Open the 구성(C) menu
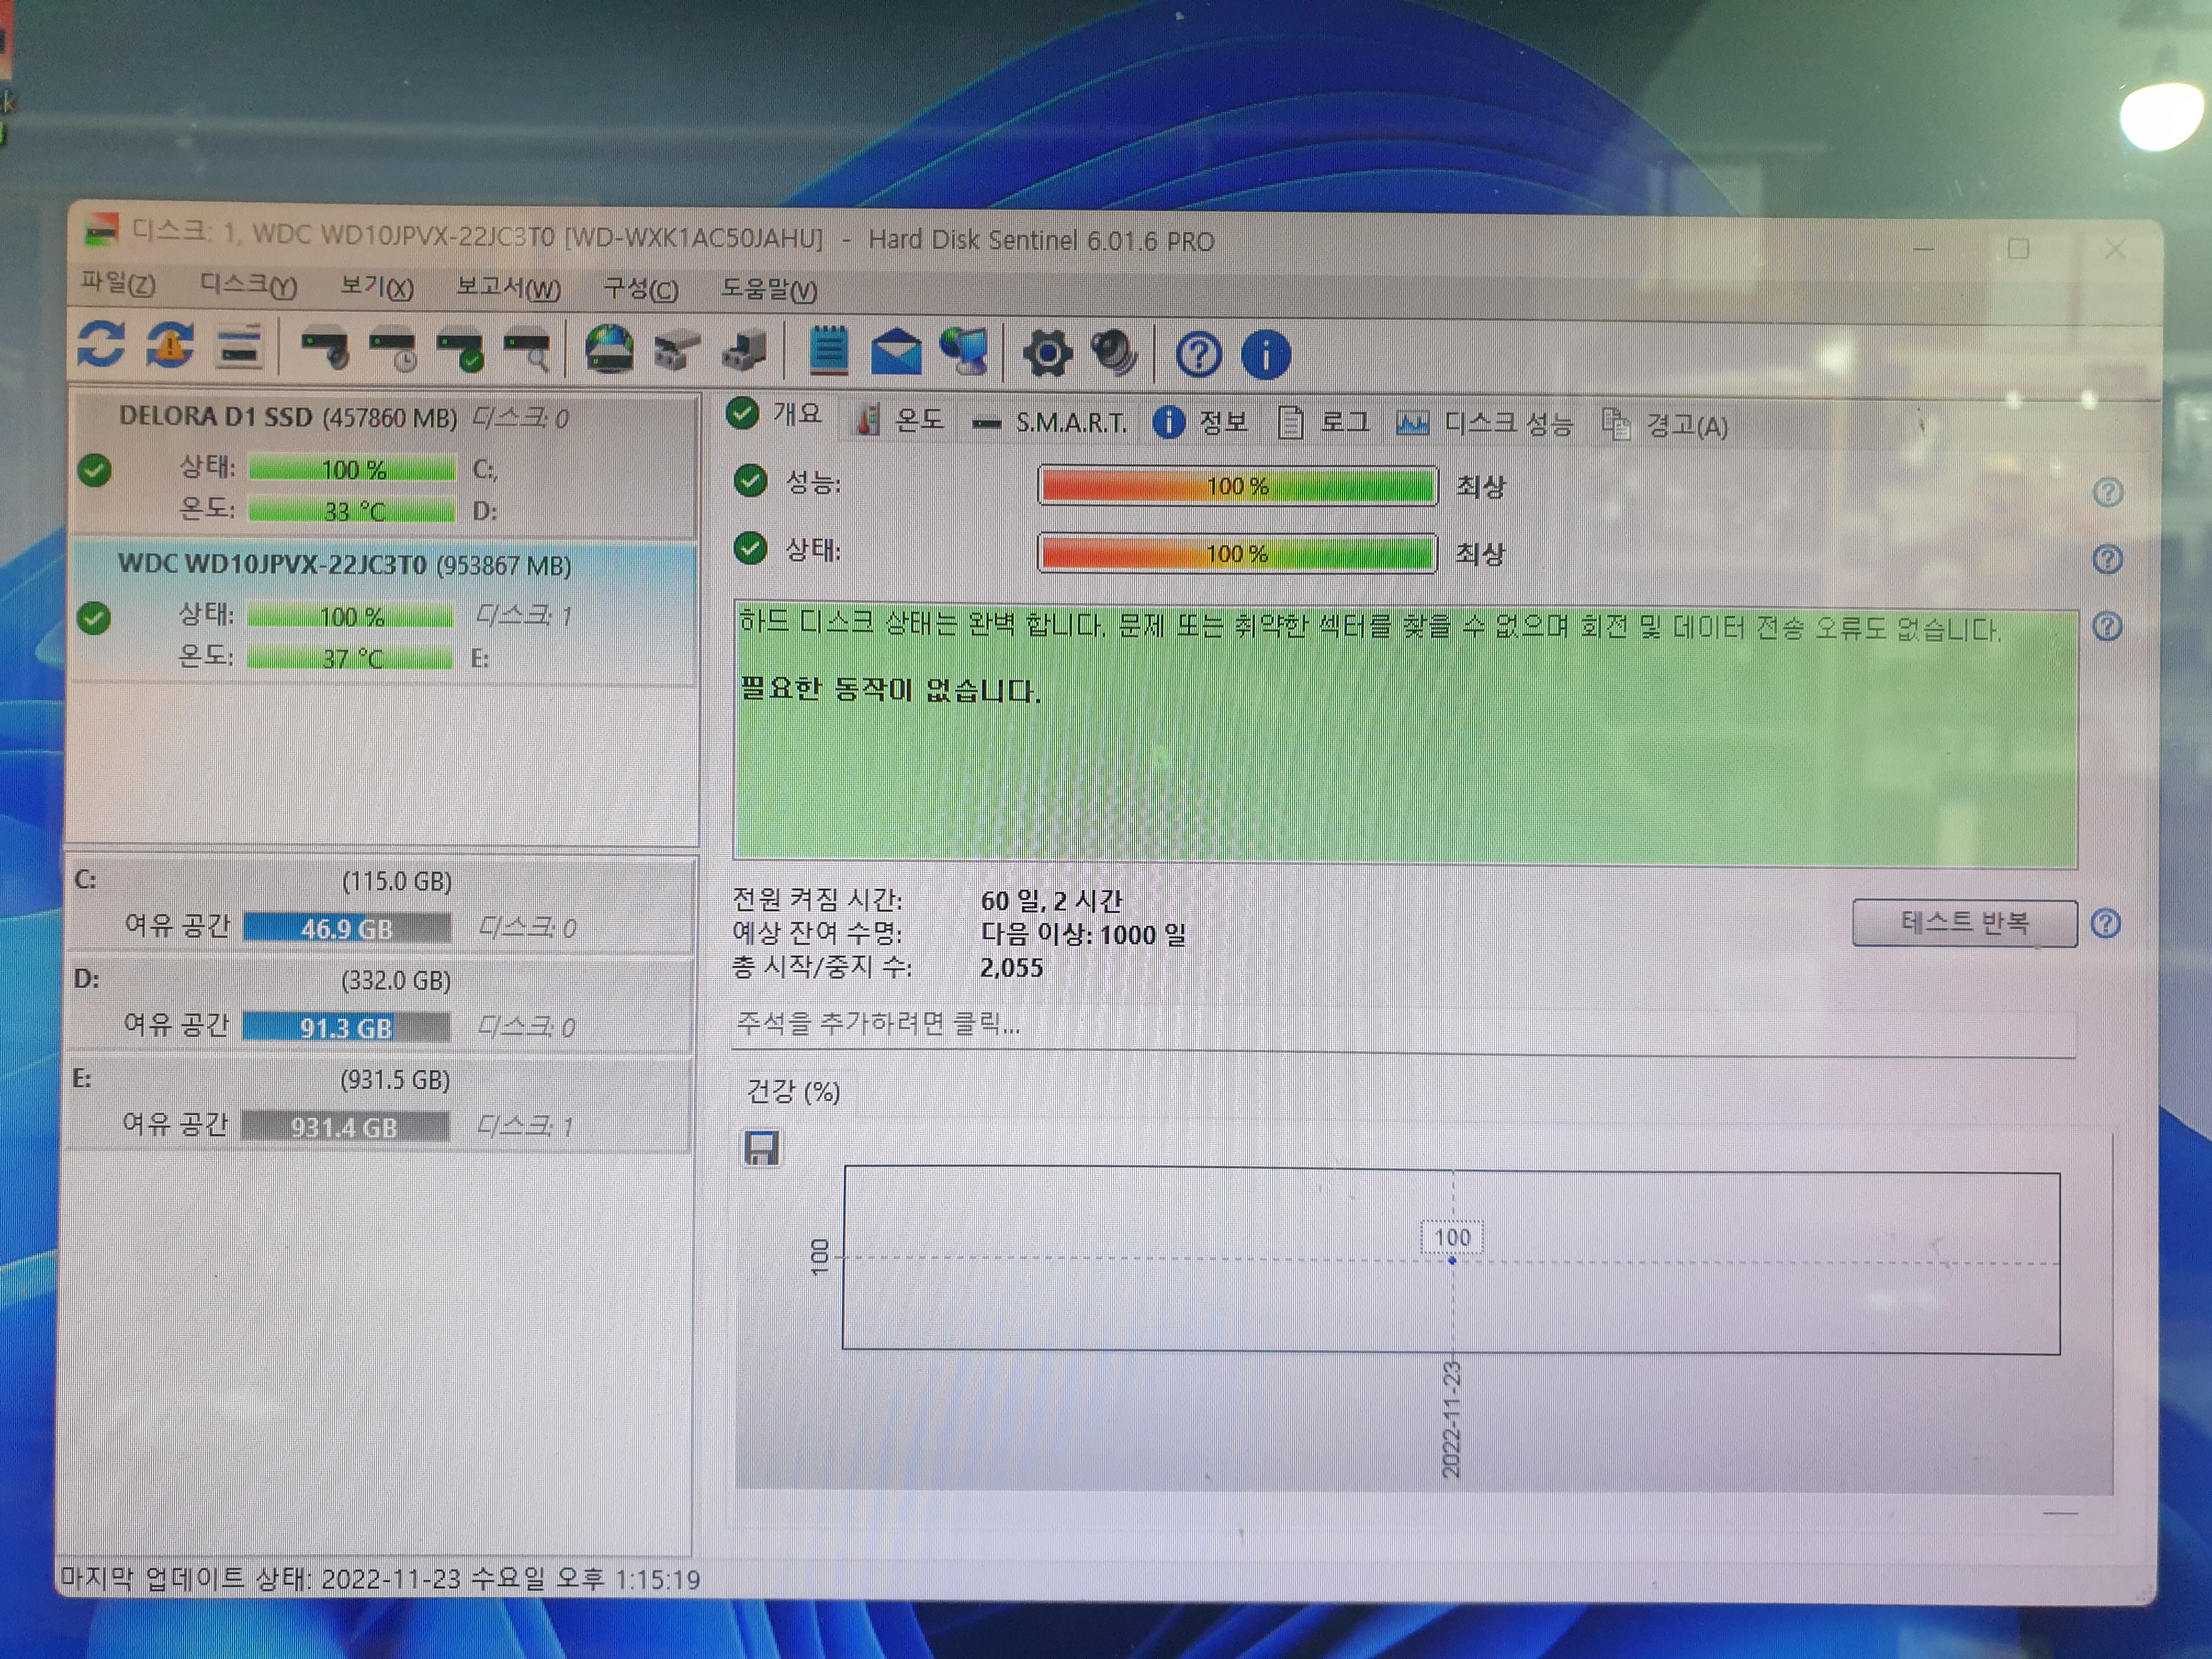This screenshot has height=1659, width=2212. tap(640, 289)
